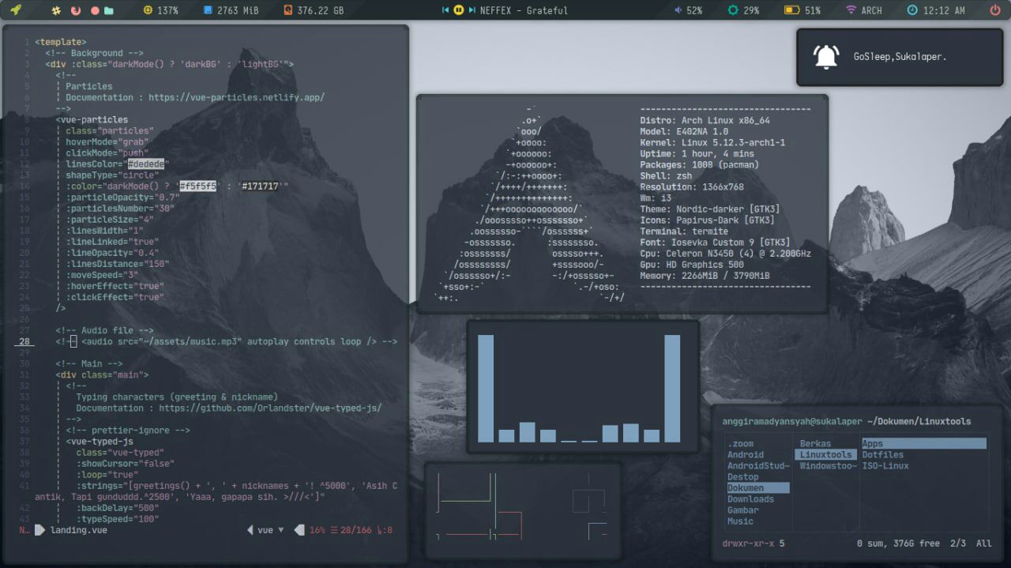Viewport: 1011px width, 568px height.
Task: Skip to previous track in top bar
Action: click(445, 11)
